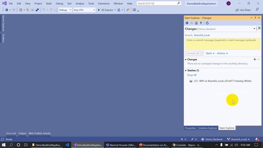
Task: Open Windows taskbar search
Action: tap(11, 145)
